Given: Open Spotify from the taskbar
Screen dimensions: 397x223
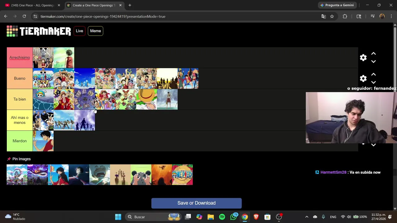Looking at the screenshot, I should click(x=222, y=217).
